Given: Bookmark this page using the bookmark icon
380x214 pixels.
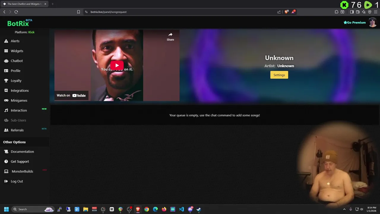Looking at the screenshot, I should click(78, 12).
